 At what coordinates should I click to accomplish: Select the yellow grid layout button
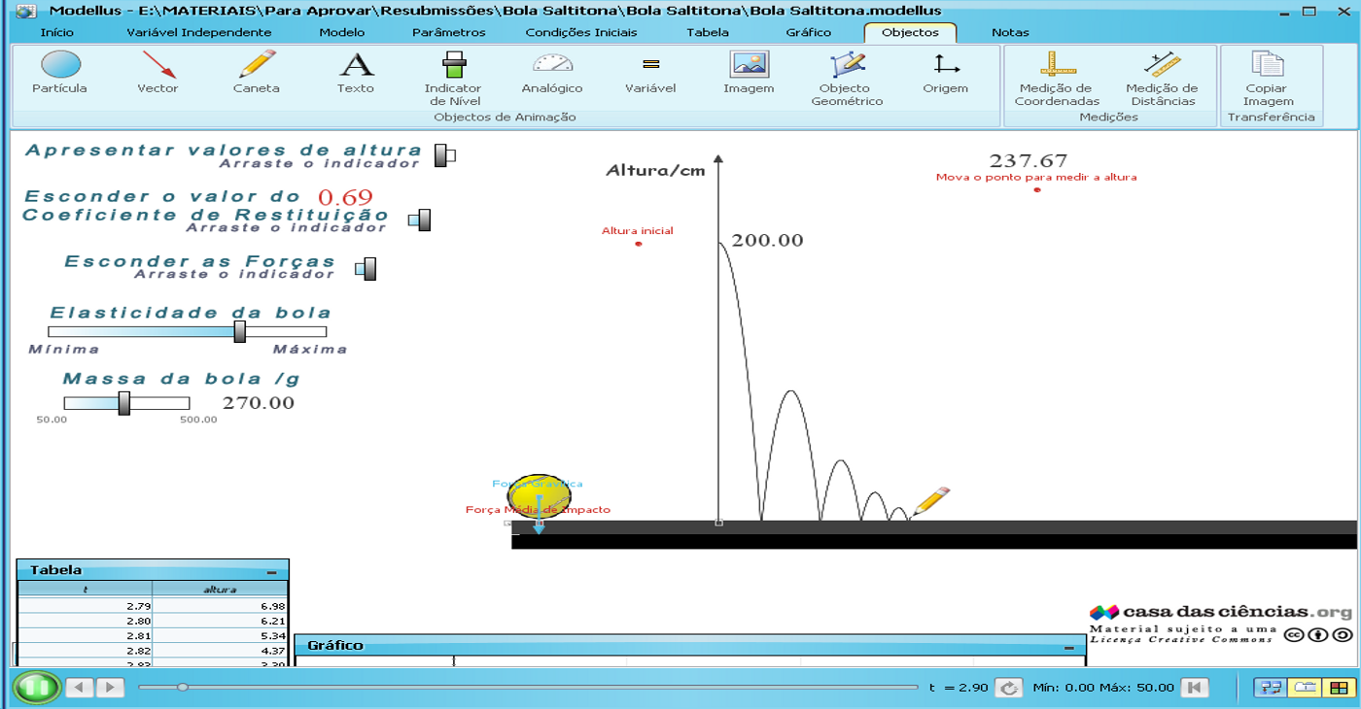pyautogui.click(x=1339, y=687)
